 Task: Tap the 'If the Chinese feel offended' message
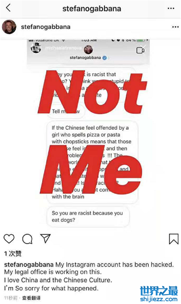click(x=92, y=162)
